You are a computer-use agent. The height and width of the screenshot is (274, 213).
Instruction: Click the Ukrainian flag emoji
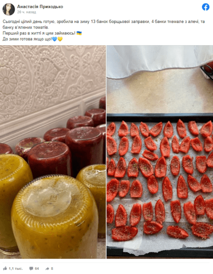[79, 33]
